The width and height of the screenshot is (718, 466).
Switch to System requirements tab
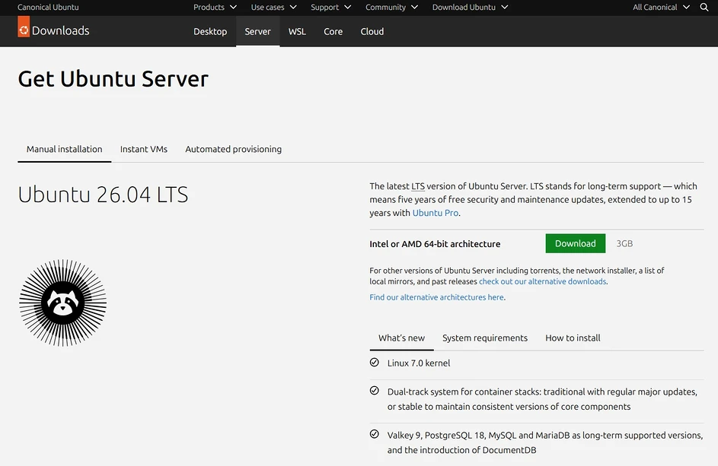point(485,338)
